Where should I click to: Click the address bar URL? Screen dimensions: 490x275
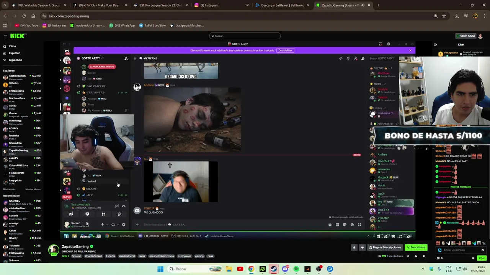pyautogui.click(x=69, y=16)
